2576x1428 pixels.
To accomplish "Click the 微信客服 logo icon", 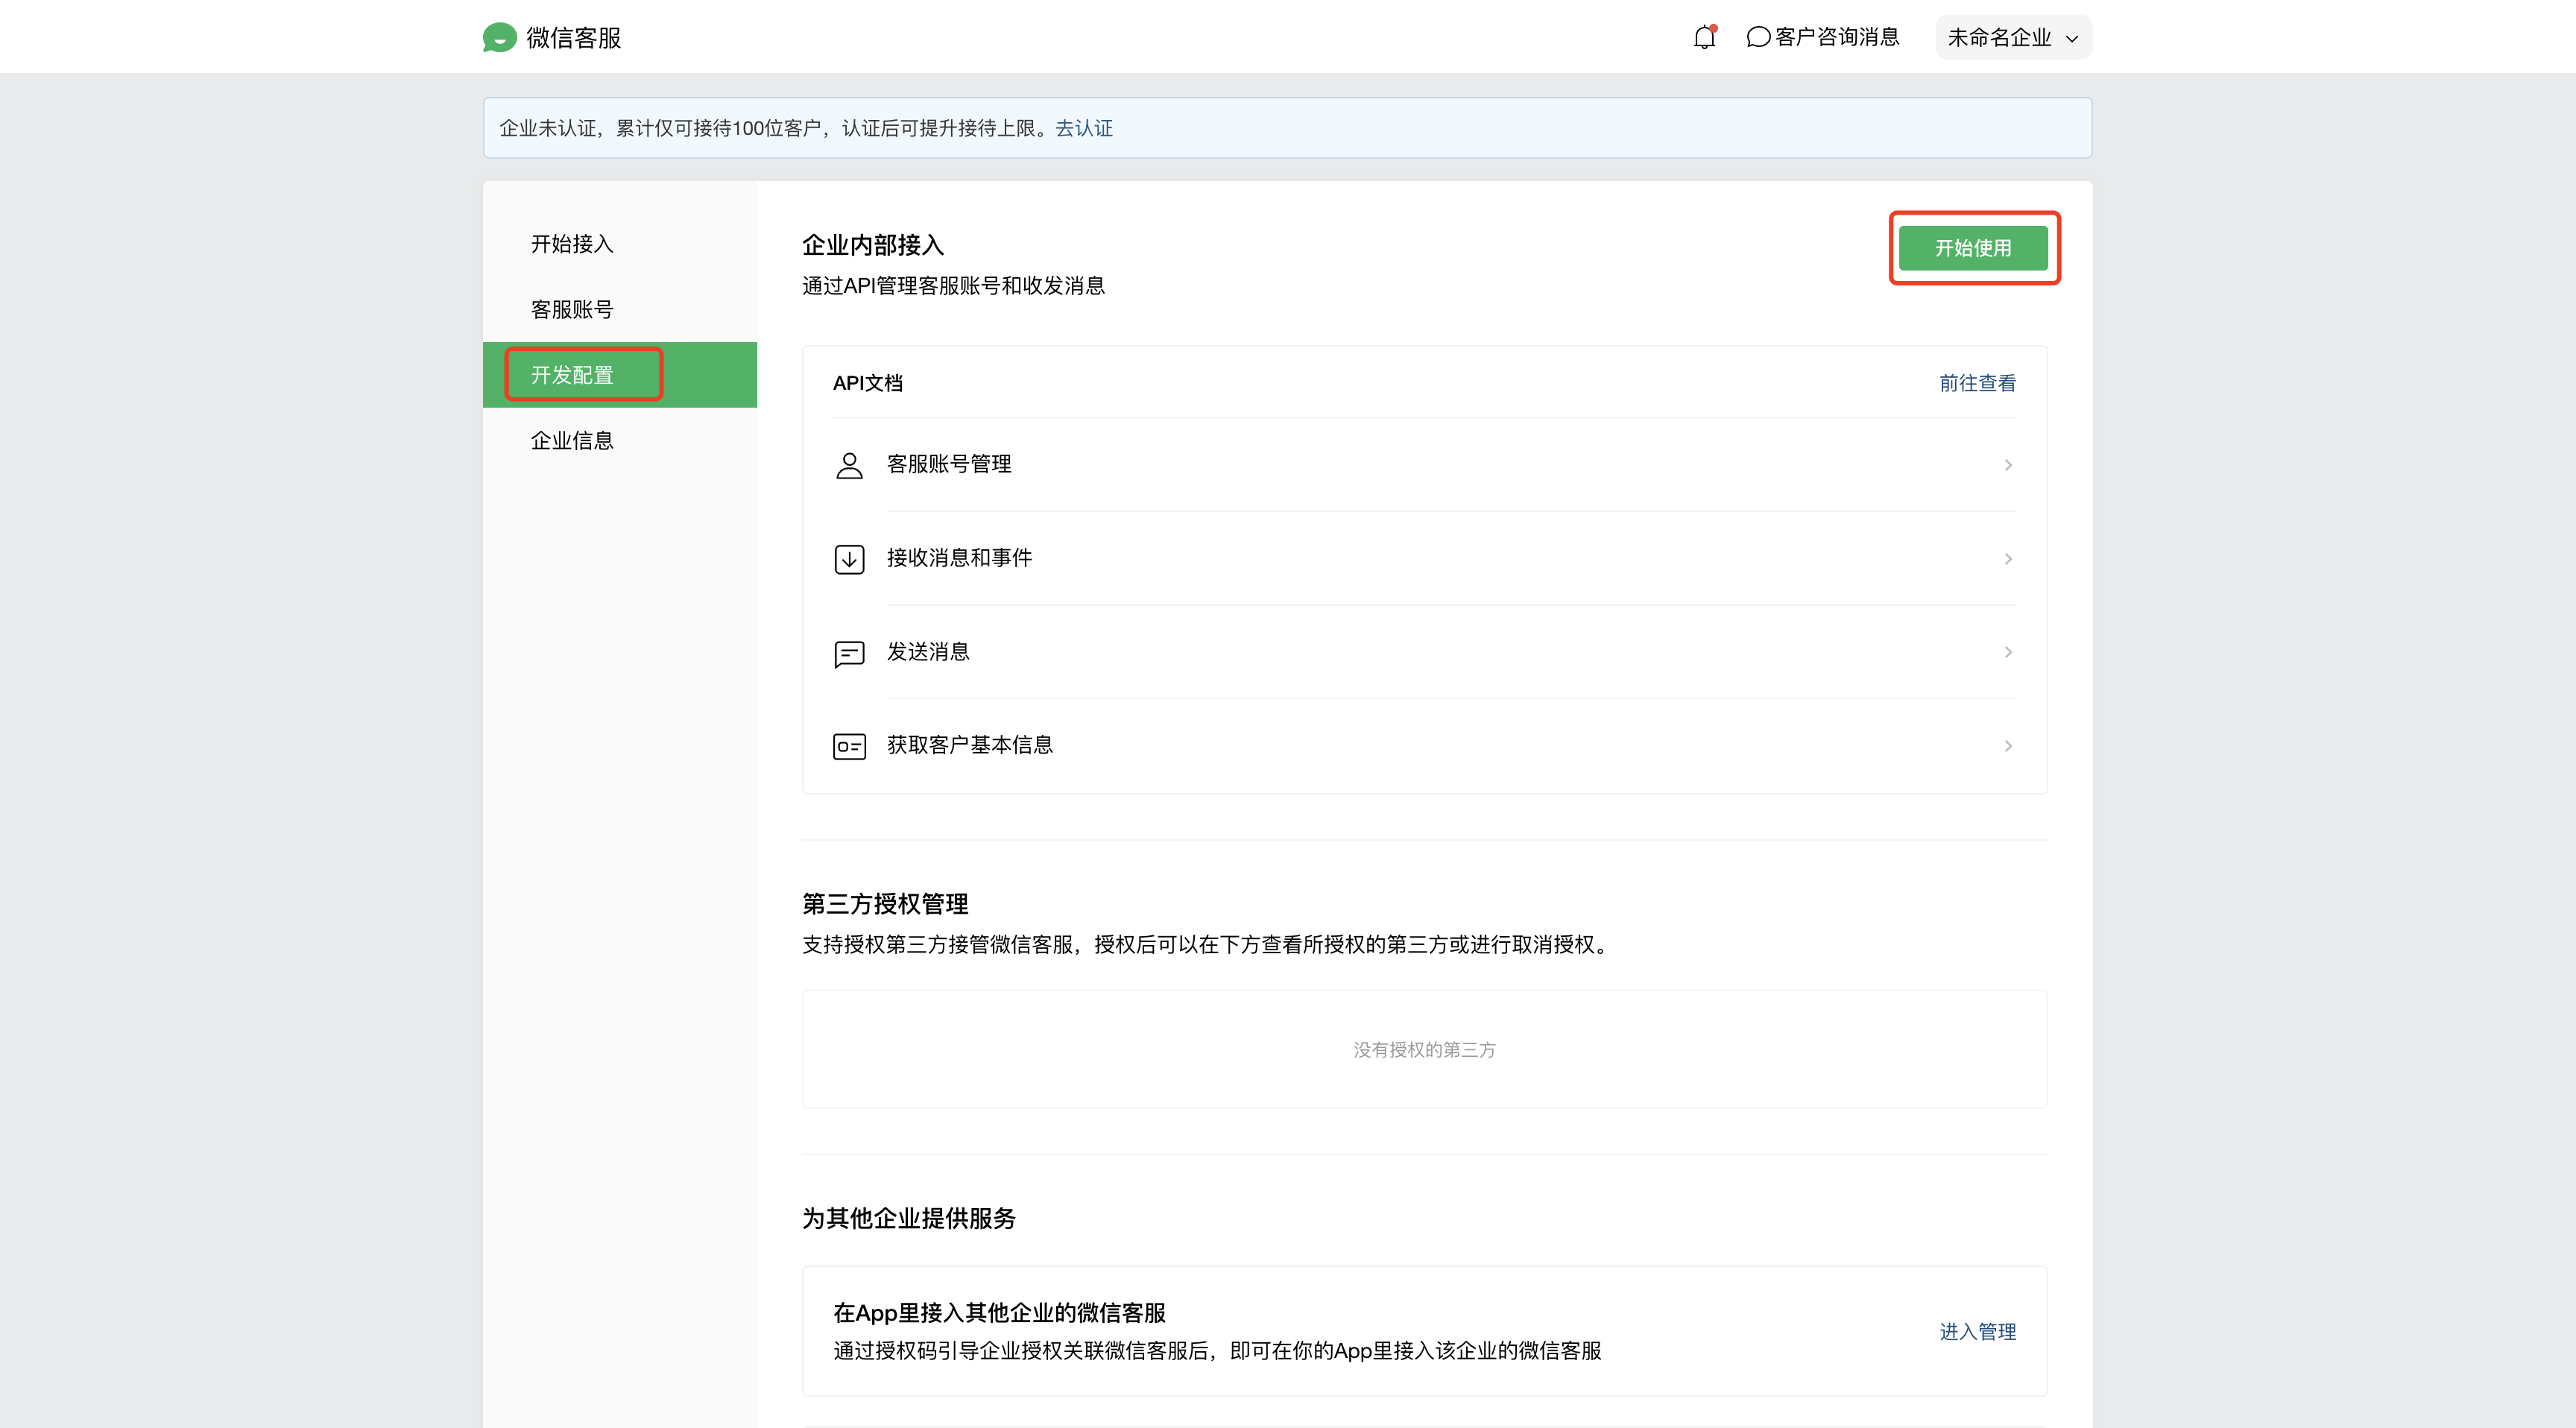I will pos(499,37).
